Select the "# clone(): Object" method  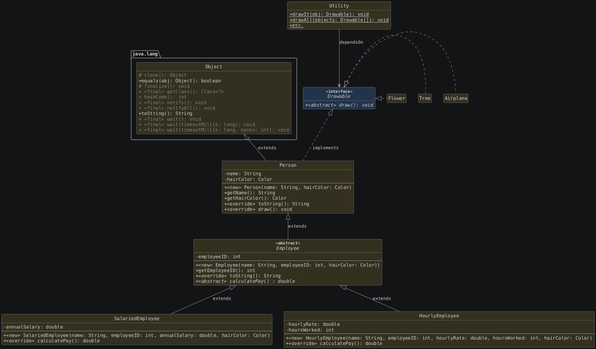pyautogui.click(x=163, y=75)
